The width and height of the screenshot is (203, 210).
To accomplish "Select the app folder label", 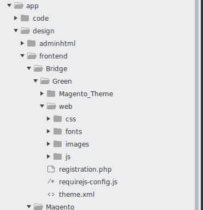I will coord(32,6).
